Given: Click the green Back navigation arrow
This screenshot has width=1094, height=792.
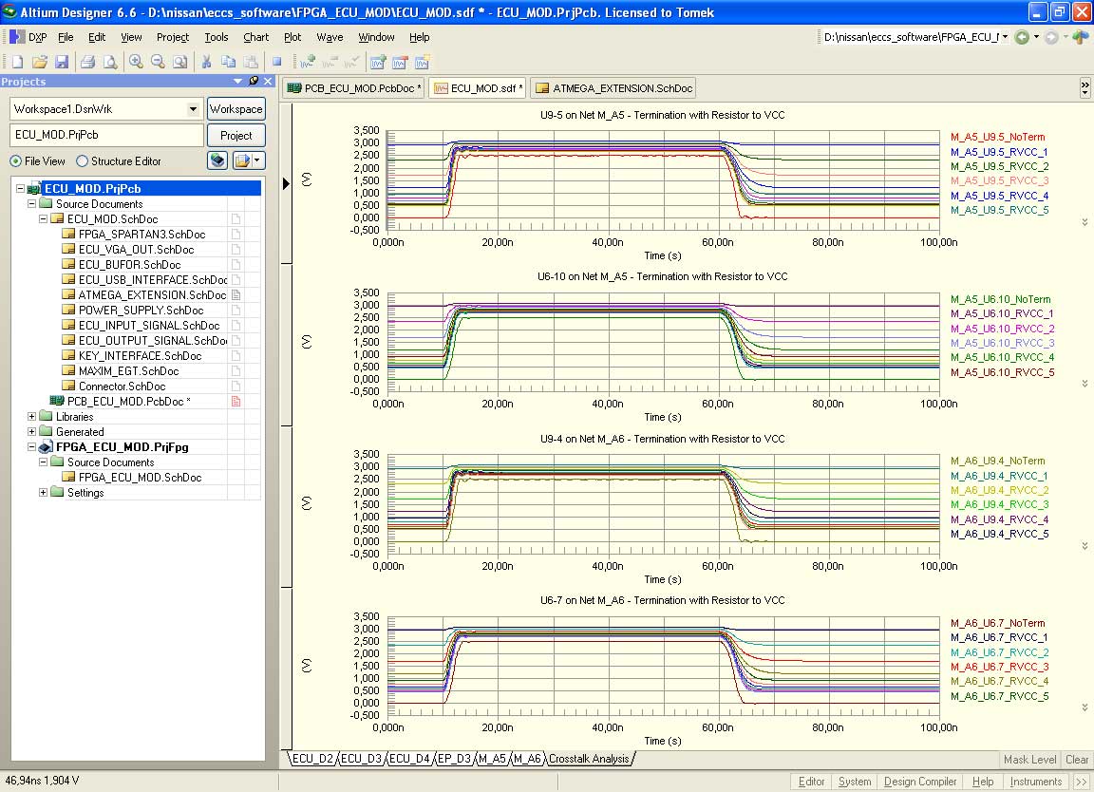Looking at the screenshot, I should [x=1022, y=37].
